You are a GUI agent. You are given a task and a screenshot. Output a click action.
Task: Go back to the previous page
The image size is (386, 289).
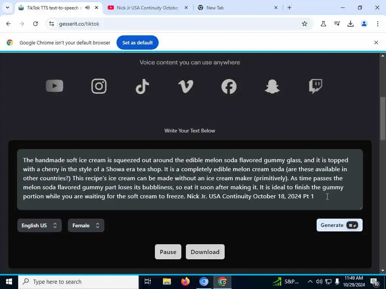pyautogui.click(x=8, y=24)
